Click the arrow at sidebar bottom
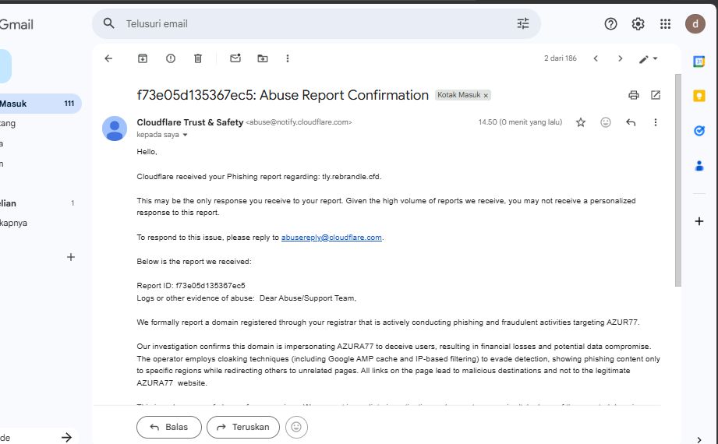The image size is (718, 444). point(66,438)
